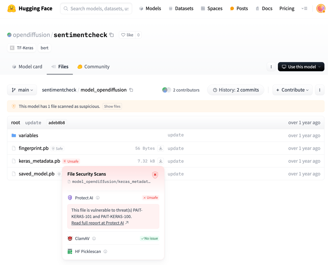Open the file list three-dot menu
This screenshot has width=328, height=265.
[x=320, y=90]
